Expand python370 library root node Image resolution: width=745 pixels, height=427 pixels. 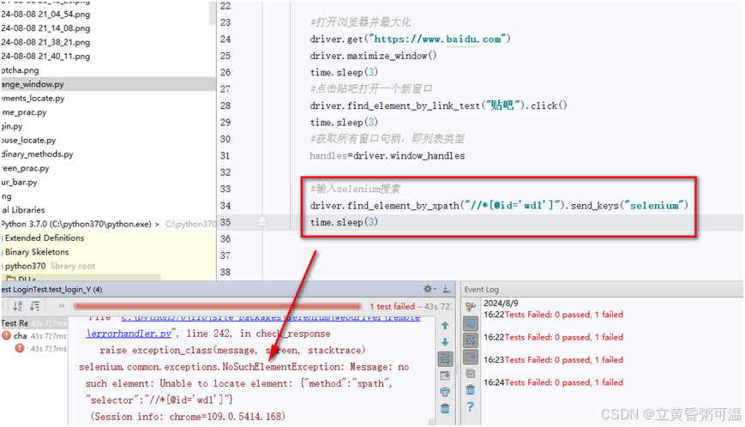50,266
